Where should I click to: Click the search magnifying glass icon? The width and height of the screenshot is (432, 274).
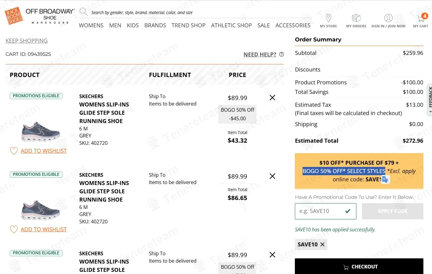click(83, 12)
